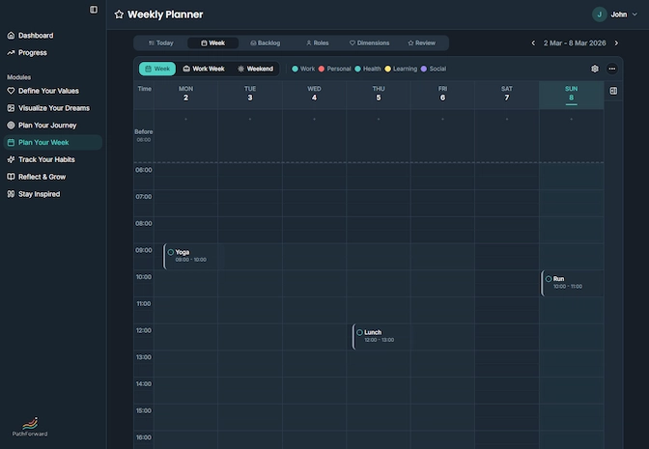Click the Dashboard home icon
The image size is (649, 449).
(x=12, y=35)
